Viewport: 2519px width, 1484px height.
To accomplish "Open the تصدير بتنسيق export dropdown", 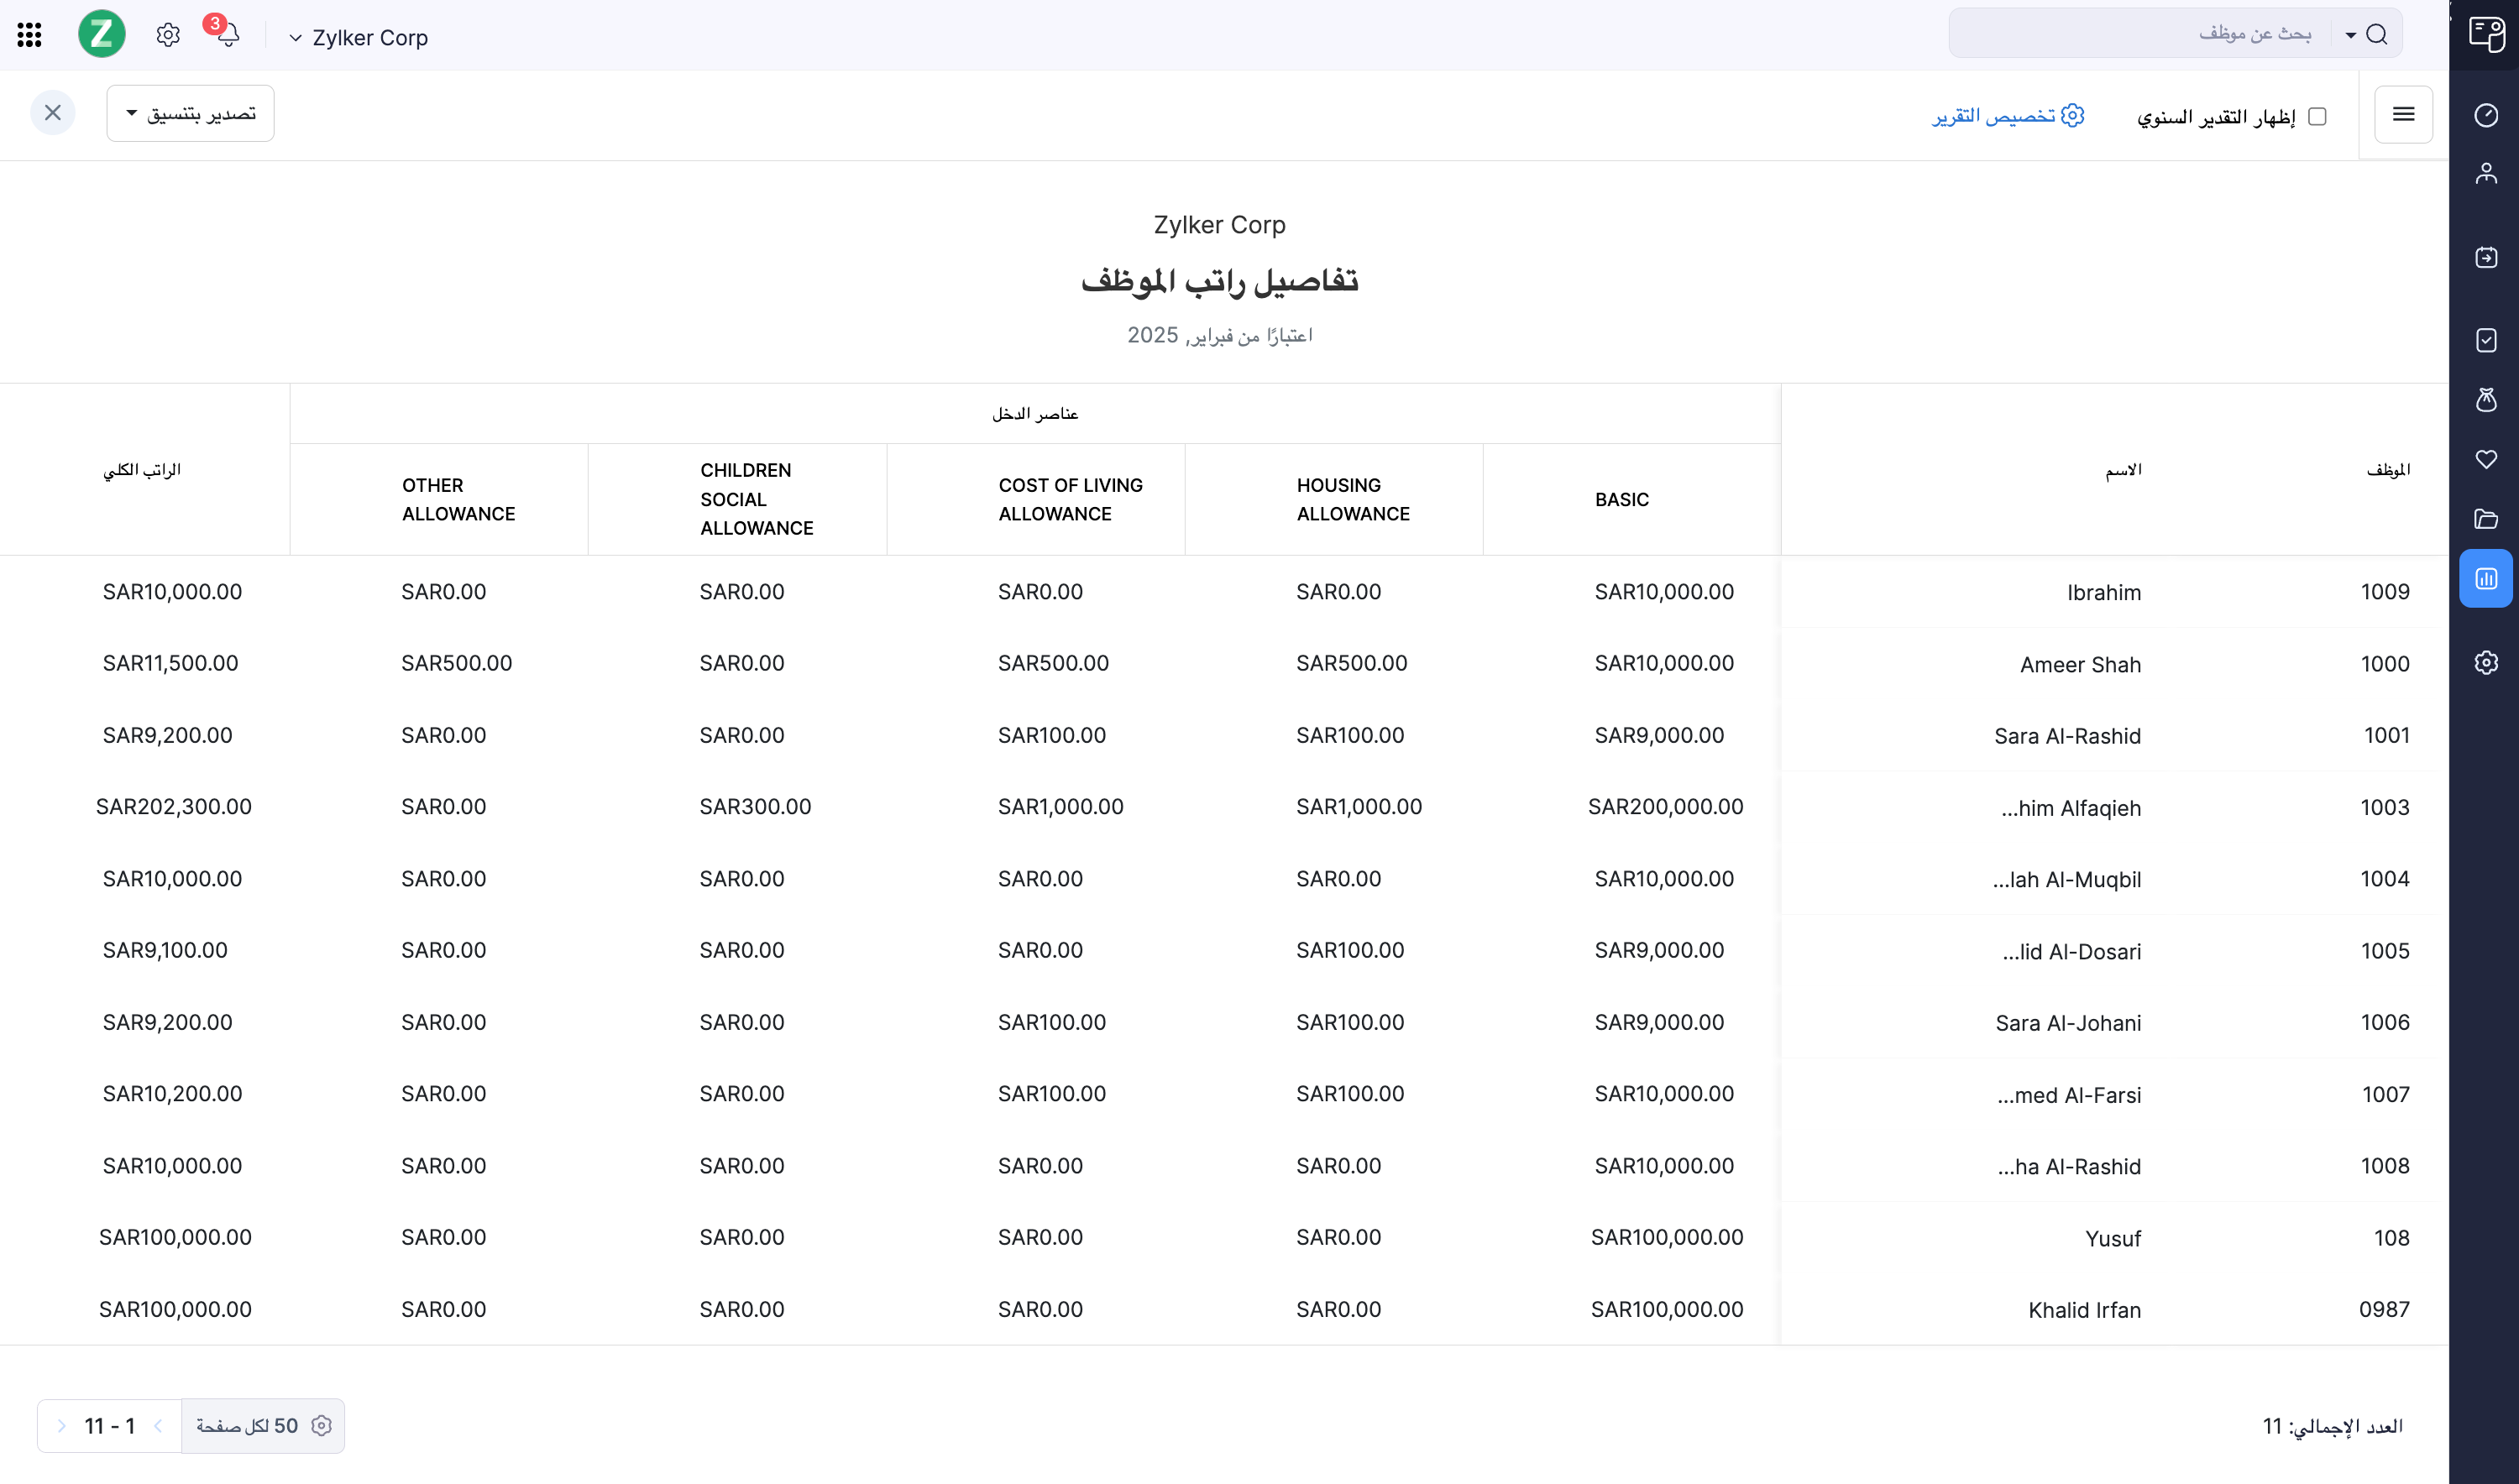I will pos(189,113).
